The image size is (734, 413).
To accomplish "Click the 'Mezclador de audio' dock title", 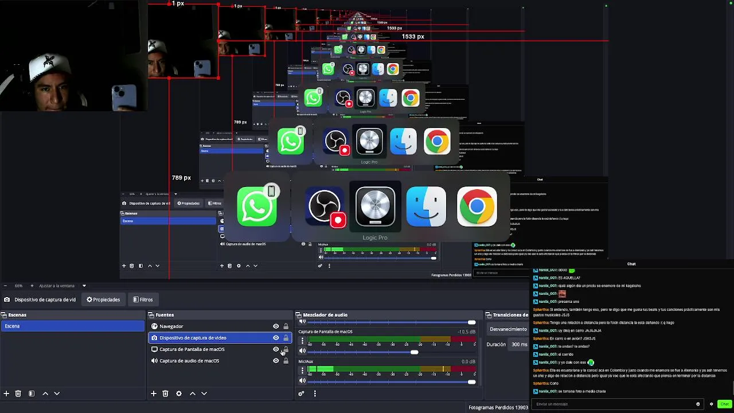I will pos(325,315).
